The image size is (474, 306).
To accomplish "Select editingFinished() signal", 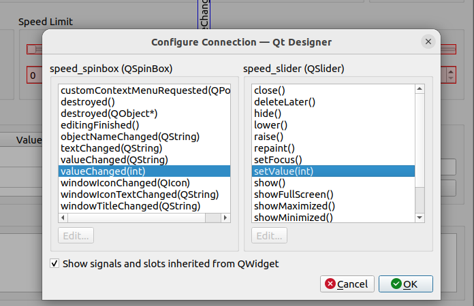I will (x=144, y=125).
